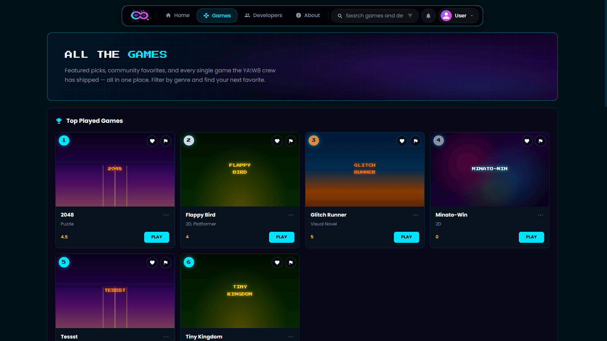Screen dimensions: 607x341
Task: Open more options for 2048
Action: (166, 215)
